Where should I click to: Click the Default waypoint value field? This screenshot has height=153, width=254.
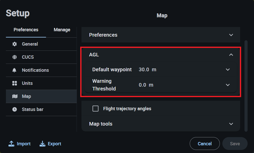click(144, 69)
